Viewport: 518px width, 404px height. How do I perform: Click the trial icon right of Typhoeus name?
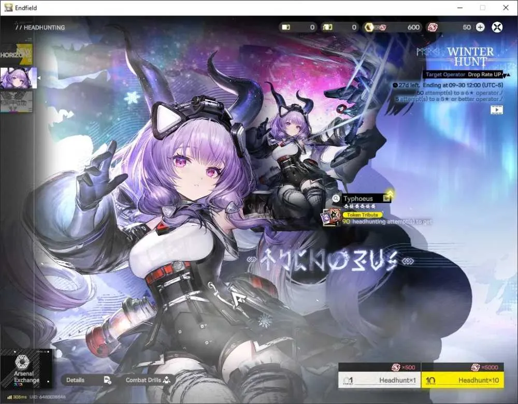tap(386, 198)
